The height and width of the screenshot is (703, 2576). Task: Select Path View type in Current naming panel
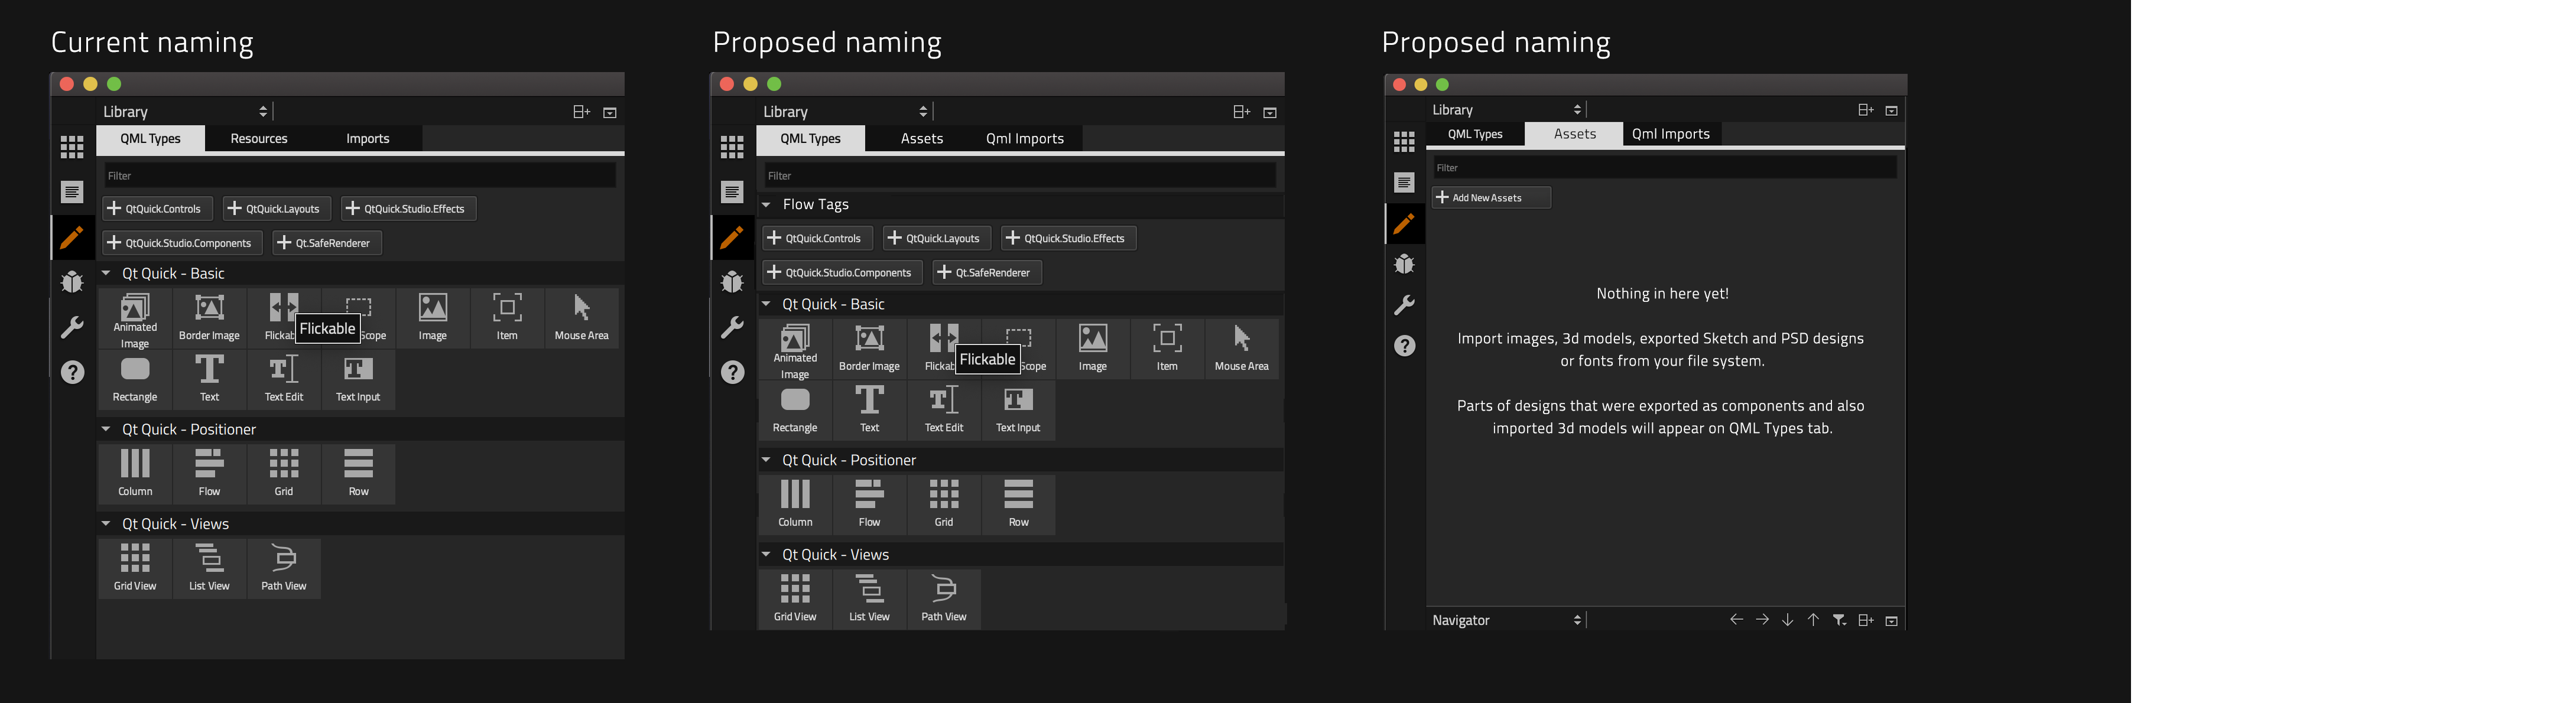284,567
